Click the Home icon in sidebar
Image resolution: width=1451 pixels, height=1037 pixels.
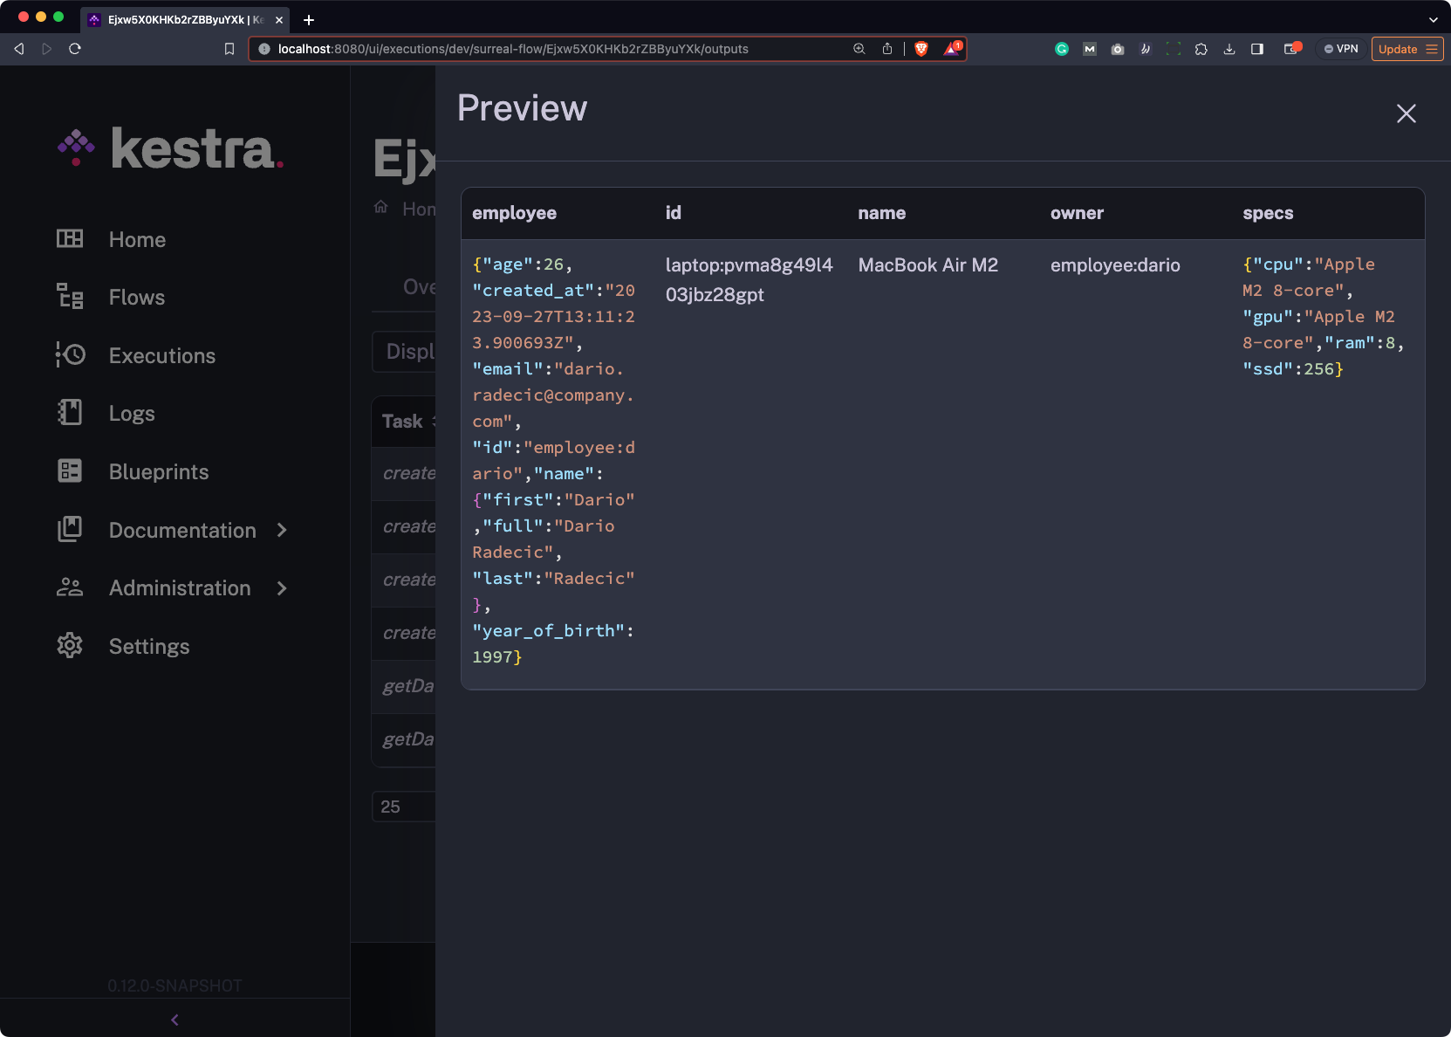(70, 239)
